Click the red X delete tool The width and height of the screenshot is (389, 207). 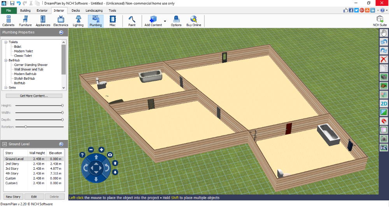(384, 59)
